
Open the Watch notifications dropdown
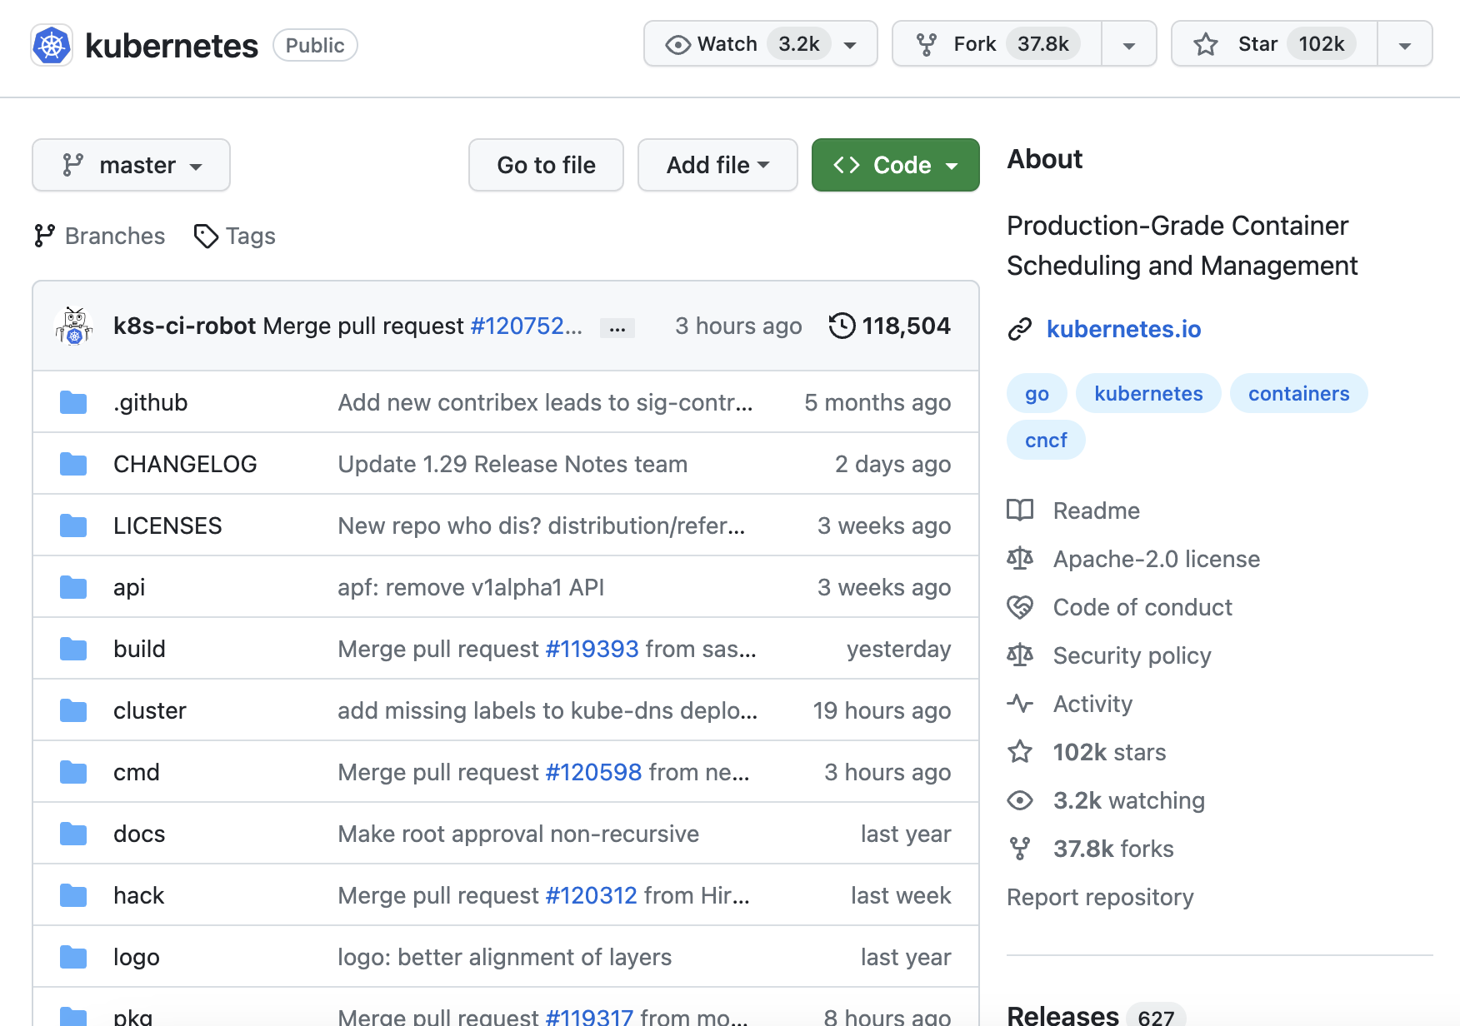coord(761,43)
